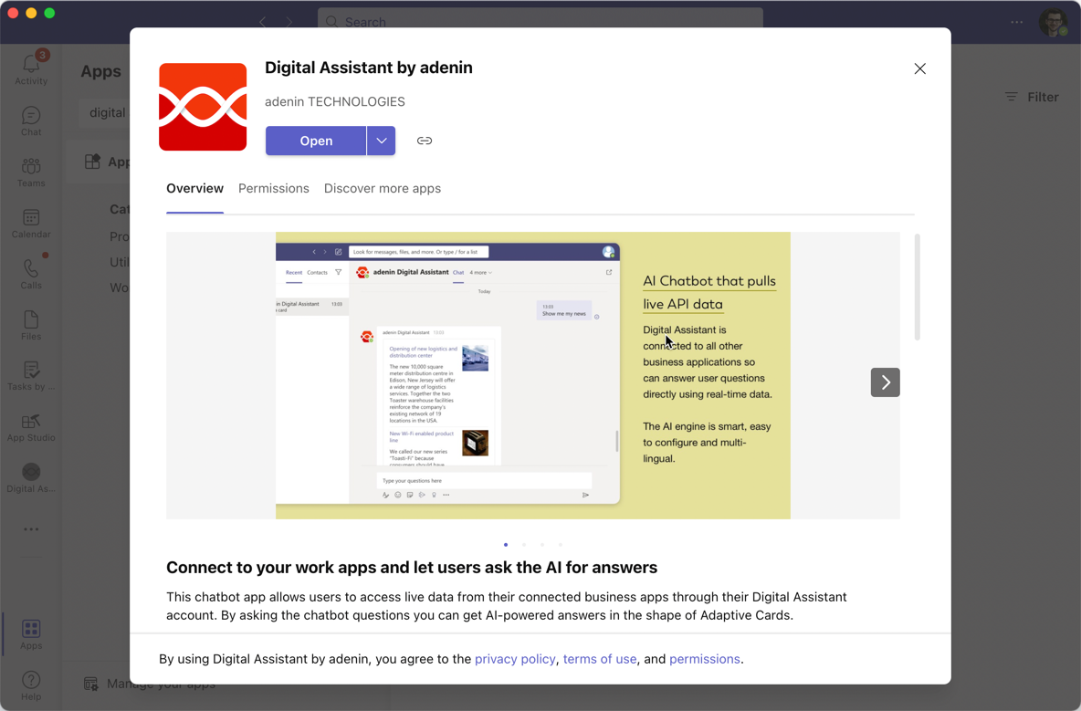Click the apps search field containing digital

[x=107, y=113]
